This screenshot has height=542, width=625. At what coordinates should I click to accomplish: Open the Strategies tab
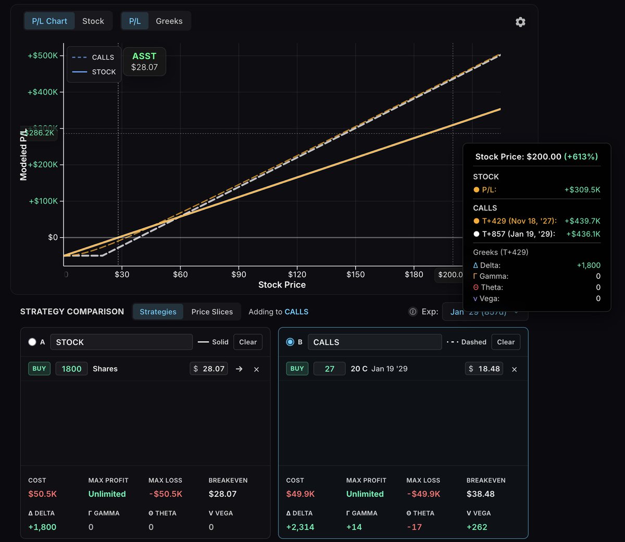(x=158, y=312)
